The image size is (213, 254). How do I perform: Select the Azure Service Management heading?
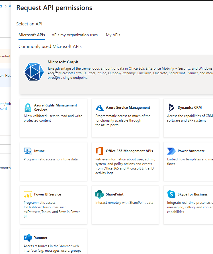point(128,108)
